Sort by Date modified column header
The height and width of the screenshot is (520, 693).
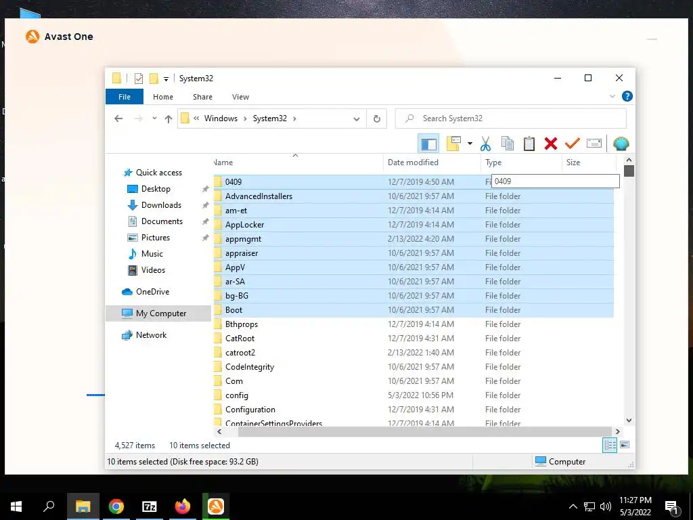point(432,162)
